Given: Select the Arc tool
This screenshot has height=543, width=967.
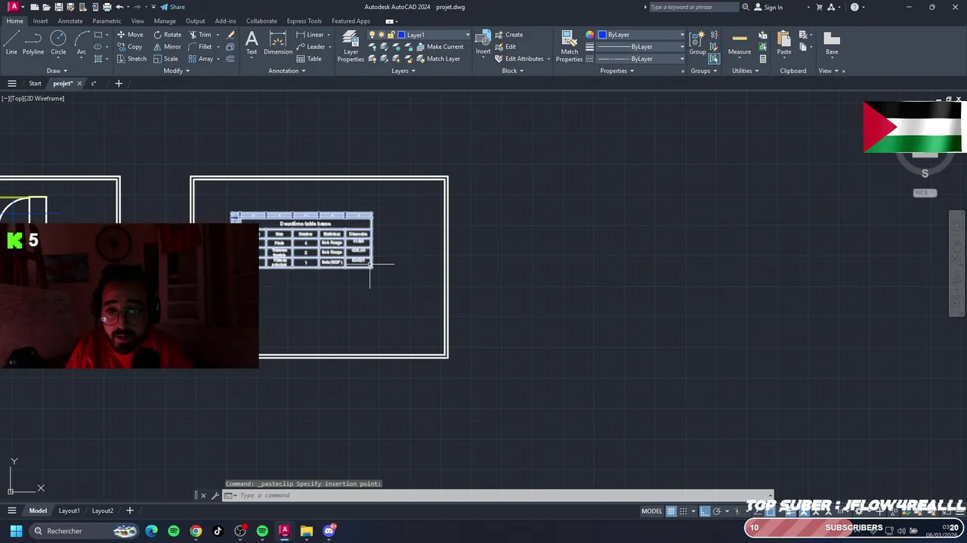Looking at the screenshot, I should pos(82,43).
